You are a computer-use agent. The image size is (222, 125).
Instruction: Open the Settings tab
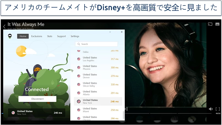(75, 36)
